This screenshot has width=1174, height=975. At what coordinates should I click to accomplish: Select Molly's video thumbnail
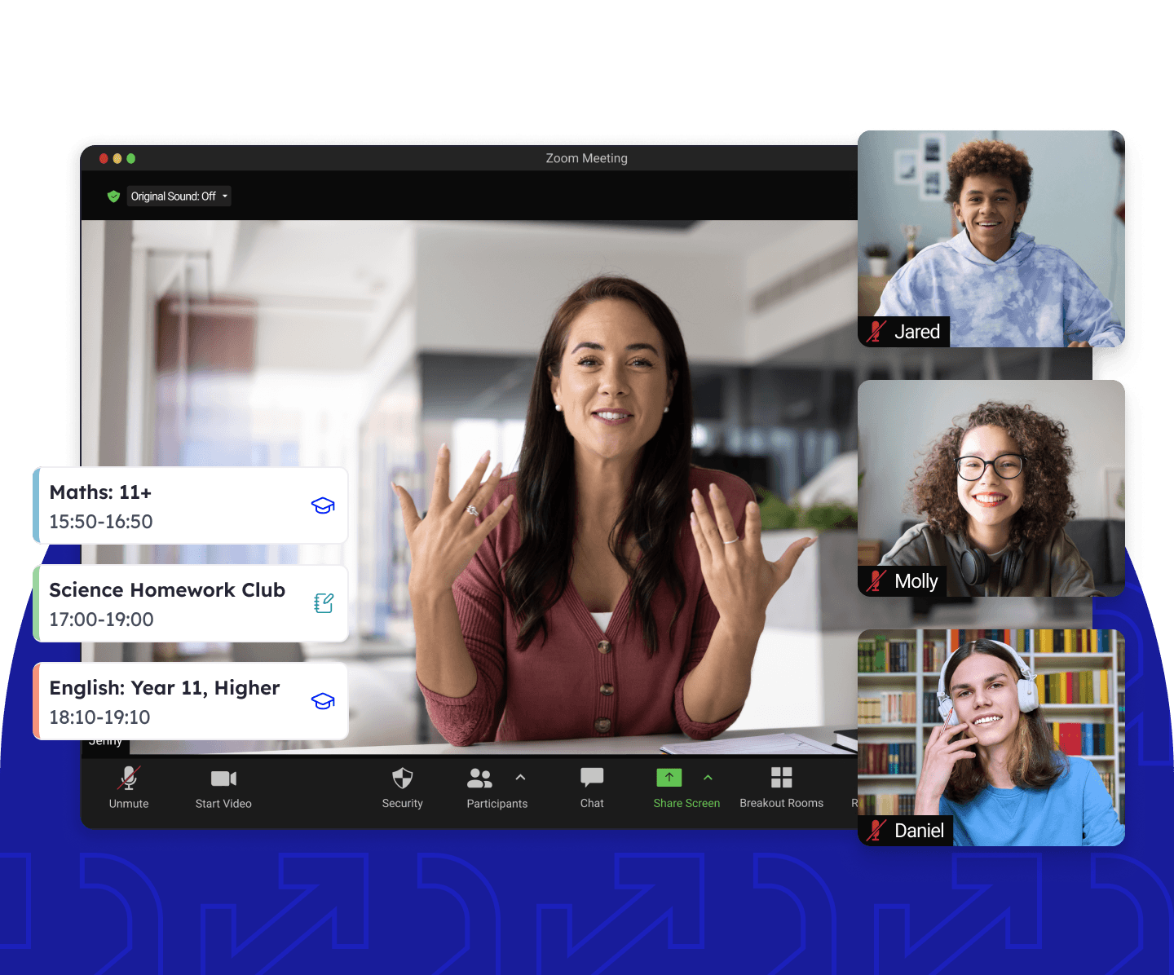[x=991, y=488]
